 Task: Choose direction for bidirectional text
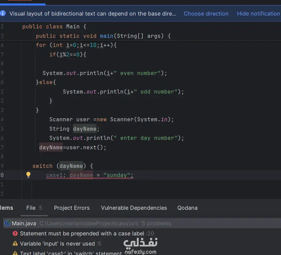206,14
